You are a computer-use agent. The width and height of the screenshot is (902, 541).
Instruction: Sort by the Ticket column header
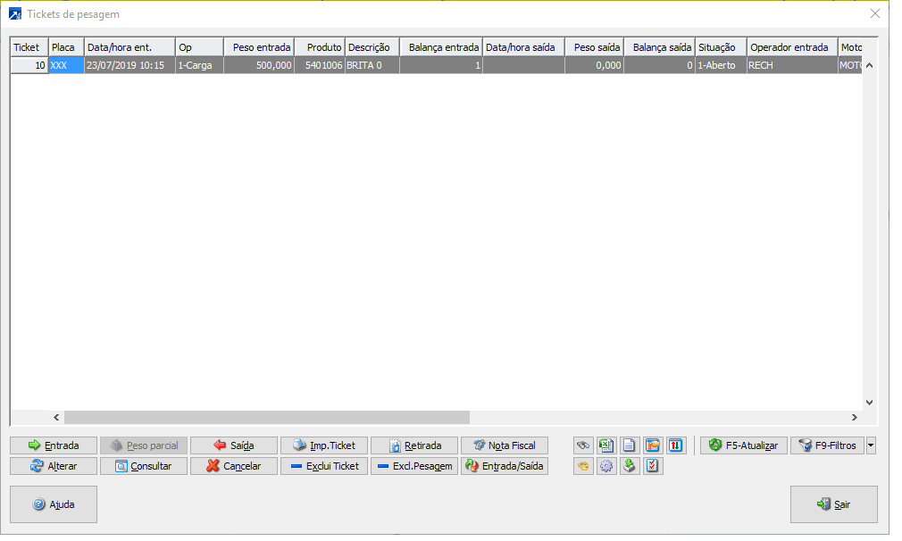29,47
